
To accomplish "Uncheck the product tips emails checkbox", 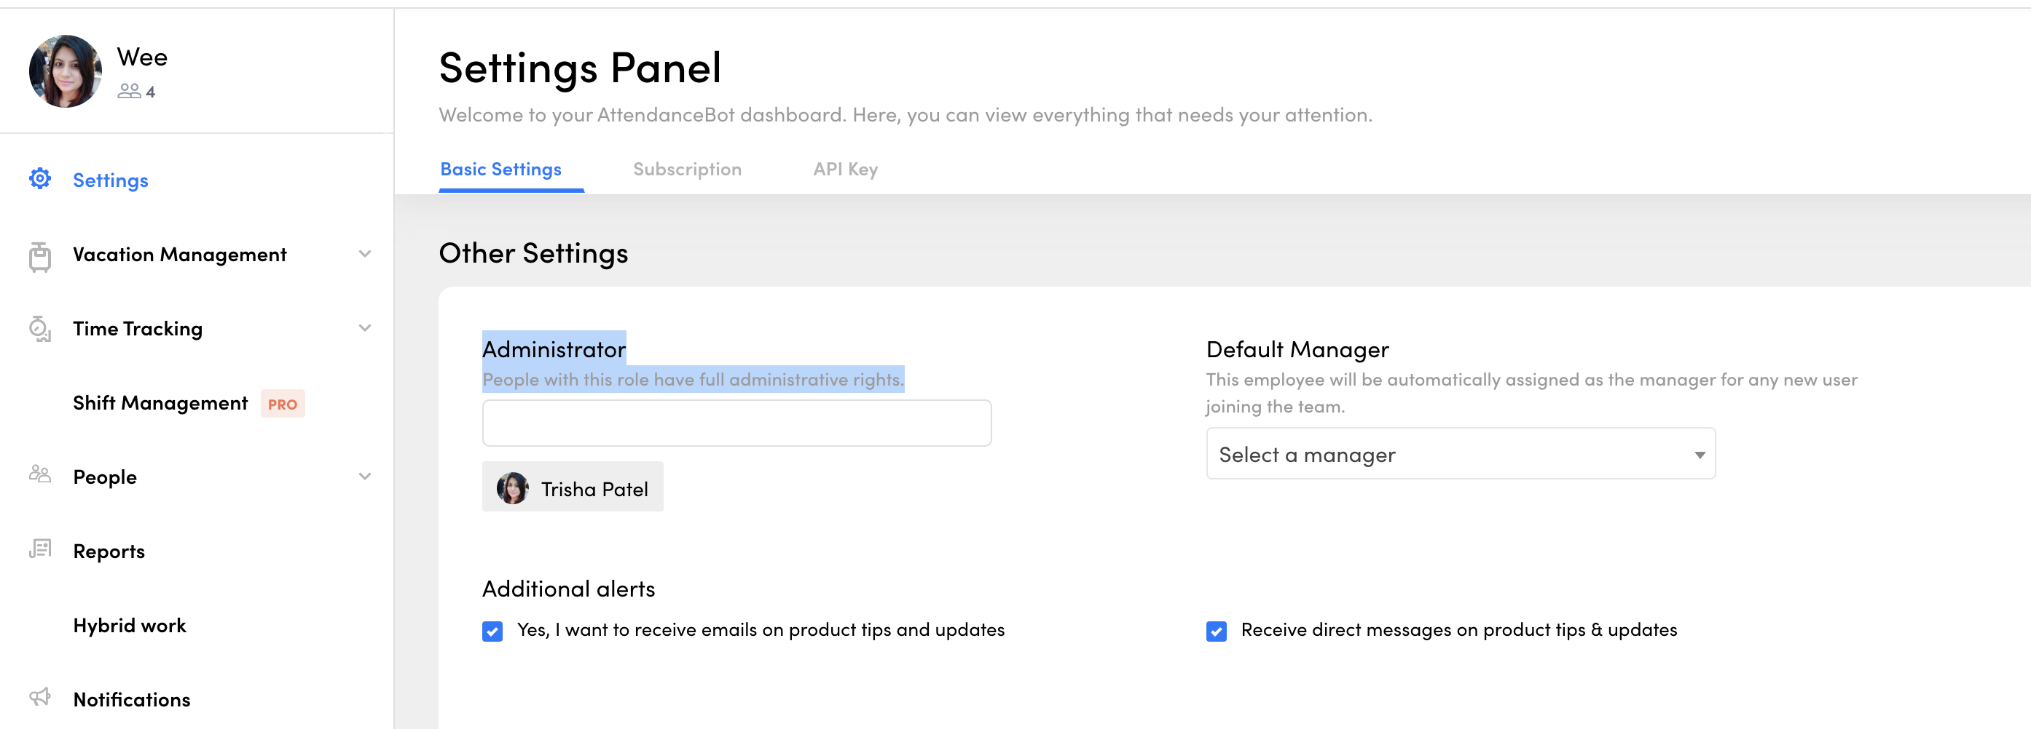I will click(x=492, y=632).
